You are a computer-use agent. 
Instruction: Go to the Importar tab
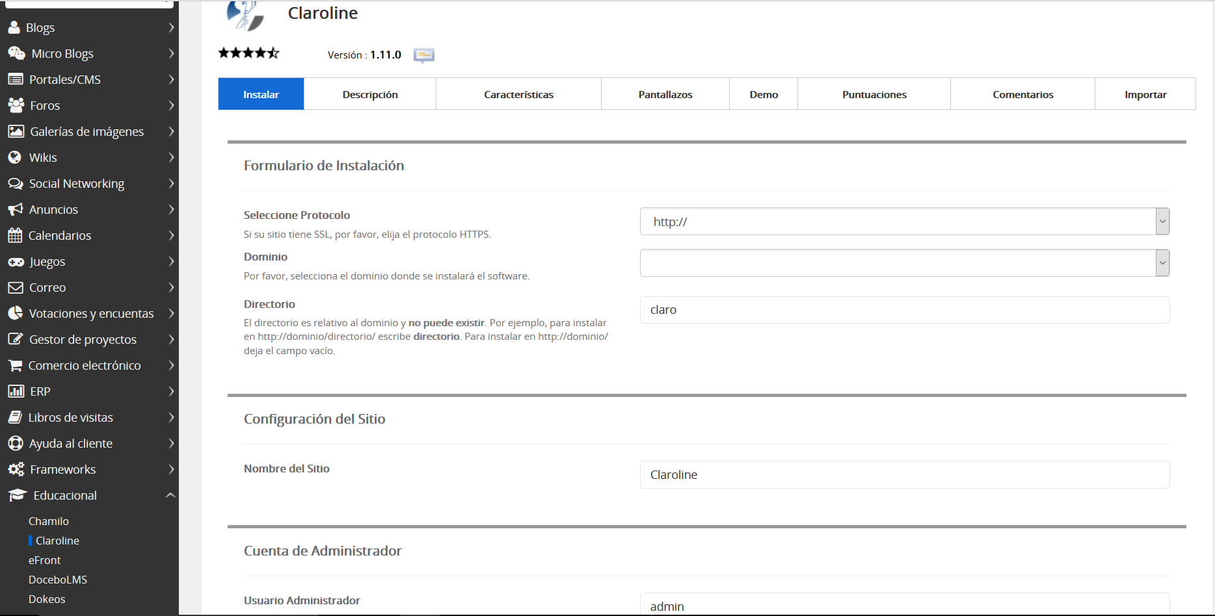1145,94
